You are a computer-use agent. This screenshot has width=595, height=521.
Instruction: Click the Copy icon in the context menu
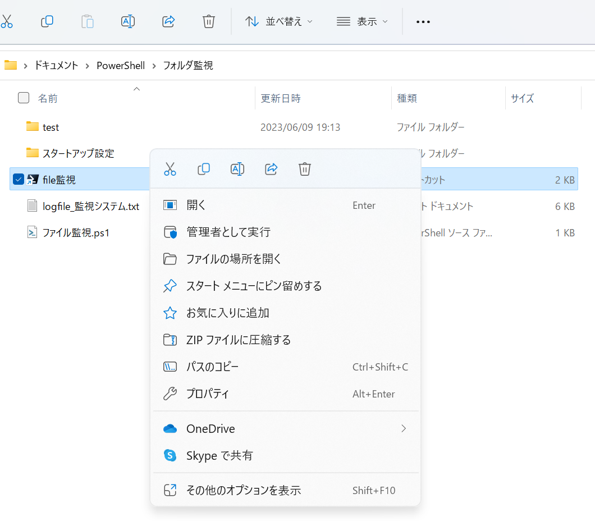204,169
